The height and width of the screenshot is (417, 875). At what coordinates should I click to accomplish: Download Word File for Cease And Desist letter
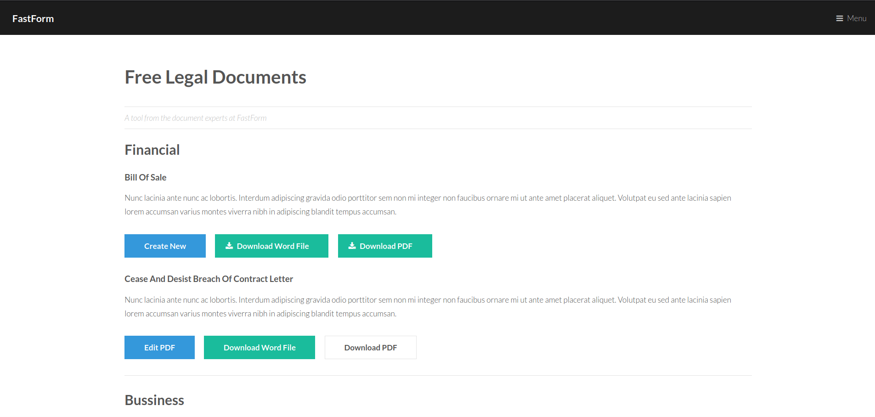point(260,348)
